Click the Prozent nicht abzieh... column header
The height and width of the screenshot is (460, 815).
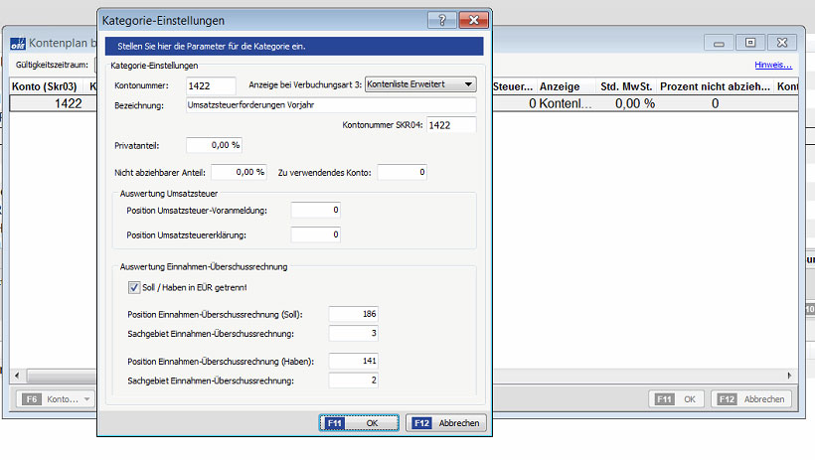pos(715,86)
